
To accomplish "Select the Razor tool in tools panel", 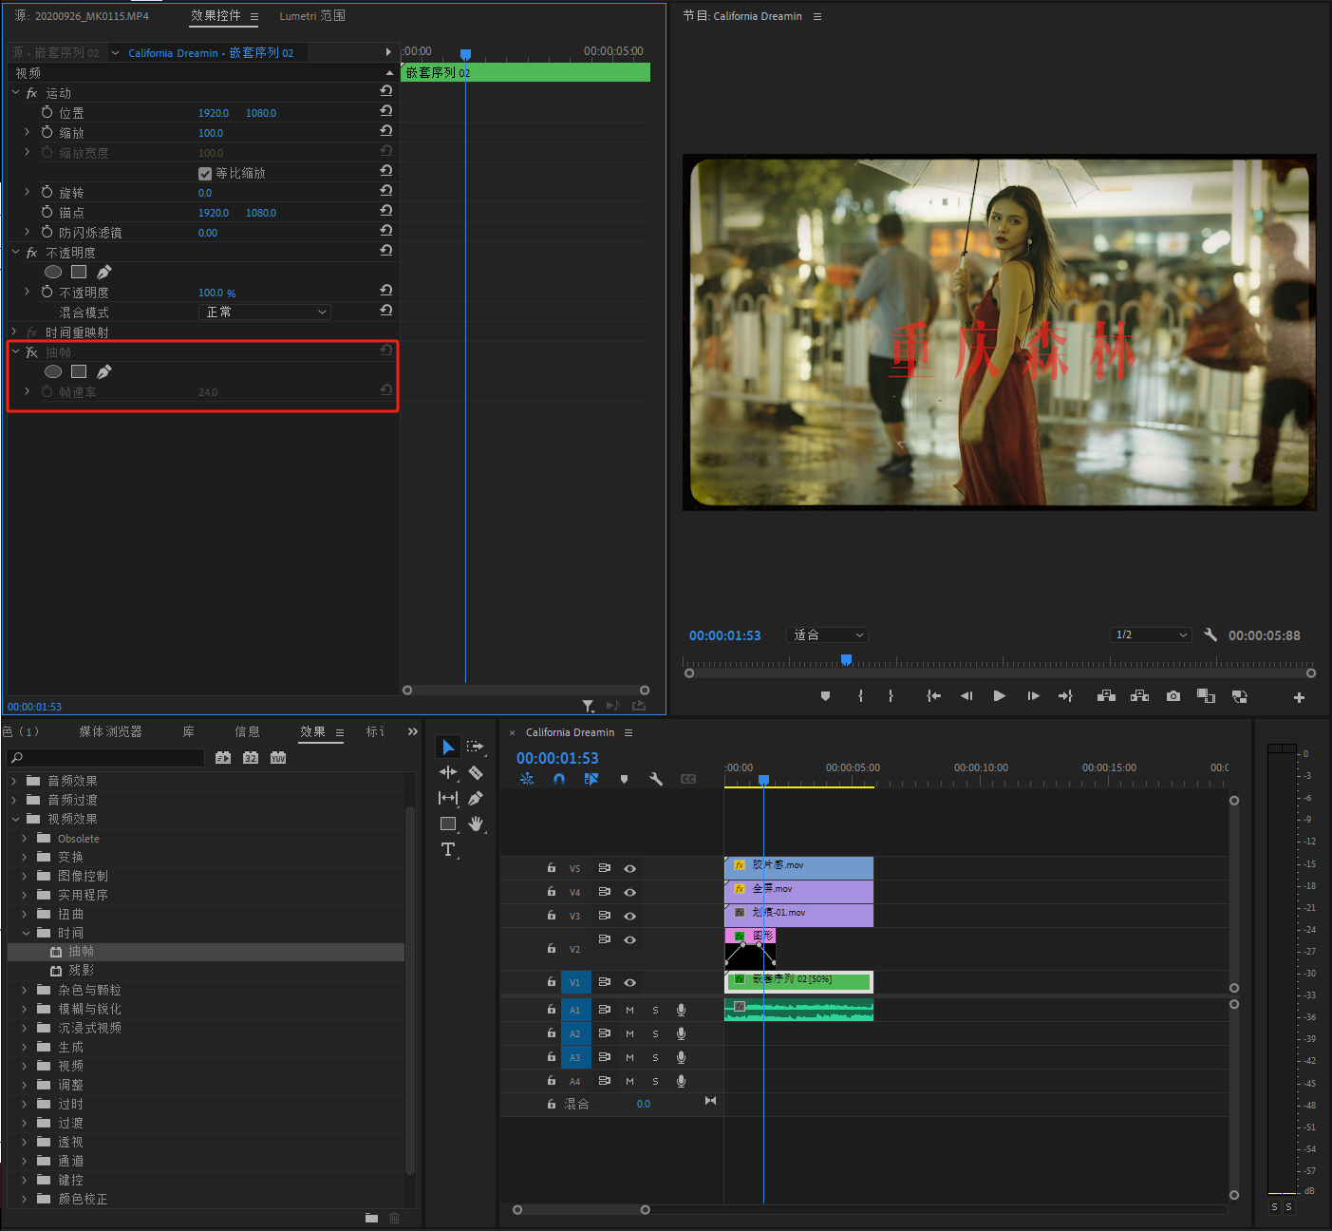I will coord(476,773).
